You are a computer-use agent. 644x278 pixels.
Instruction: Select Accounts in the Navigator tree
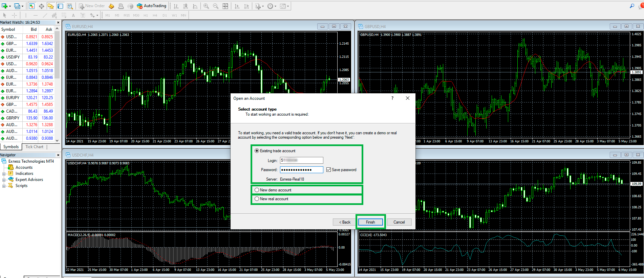click(24, 167)
